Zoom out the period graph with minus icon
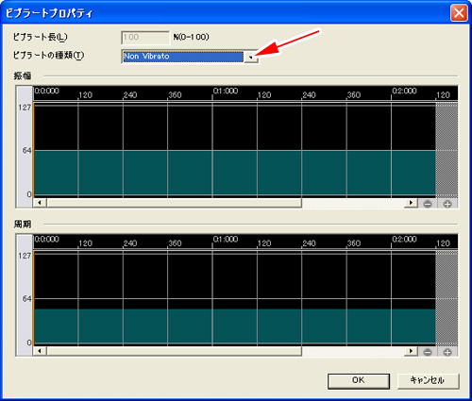 click(x=428, y=352)
